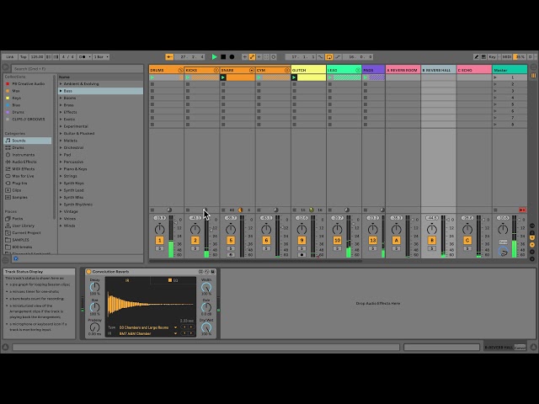
Task: Click the Arrangement Record button
Action: tap(232, 56)
